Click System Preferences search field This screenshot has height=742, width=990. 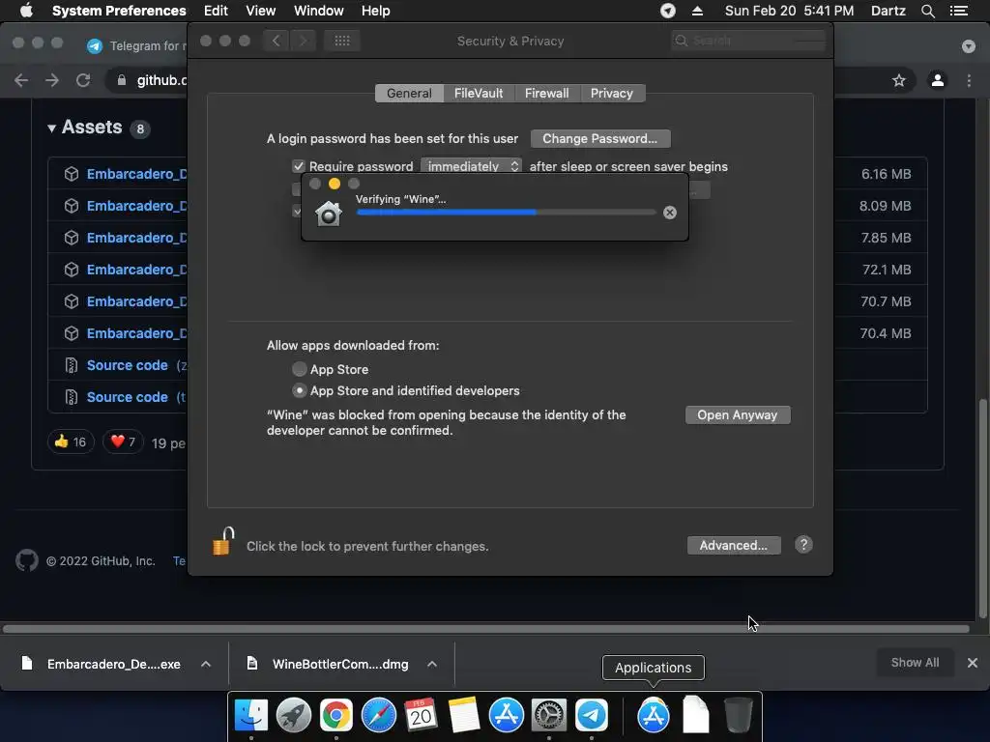coord(749,41)
